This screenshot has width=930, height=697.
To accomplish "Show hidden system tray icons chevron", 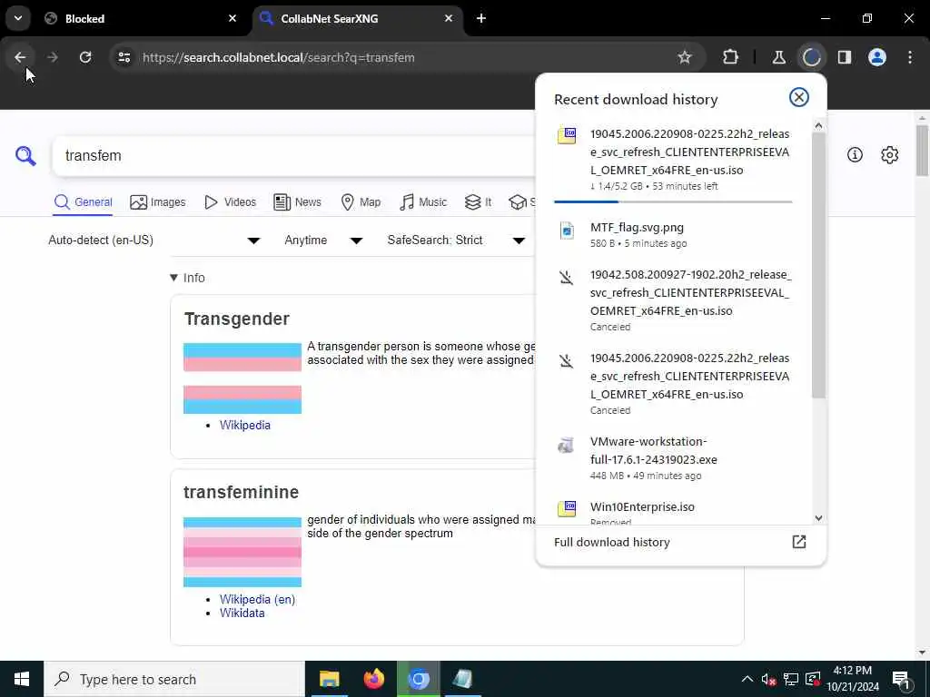I will 747,679.
